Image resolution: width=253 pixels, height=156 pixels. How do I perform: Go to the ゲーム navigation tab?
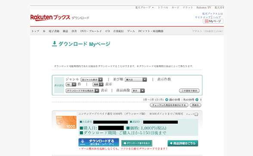131,31
